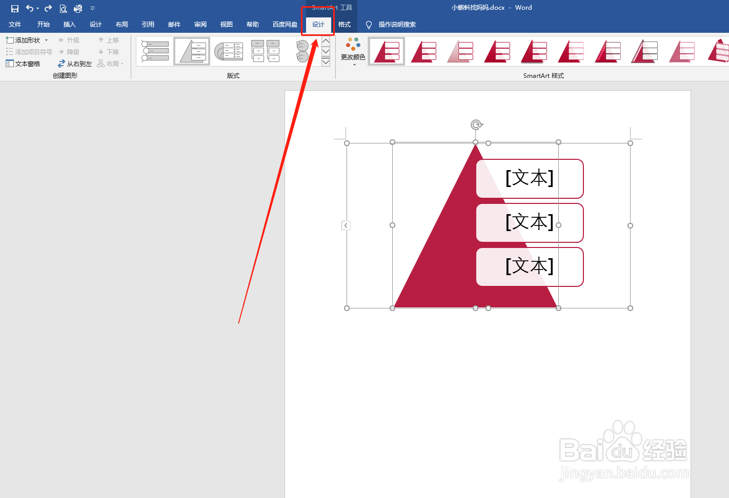This screenshot has width=729, height=498.
Task: Click the 下移 move down button
Action: (x=109, y=52)
